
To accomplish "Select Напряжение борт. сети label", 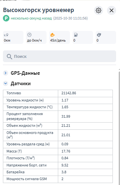I will pos(26,165).
